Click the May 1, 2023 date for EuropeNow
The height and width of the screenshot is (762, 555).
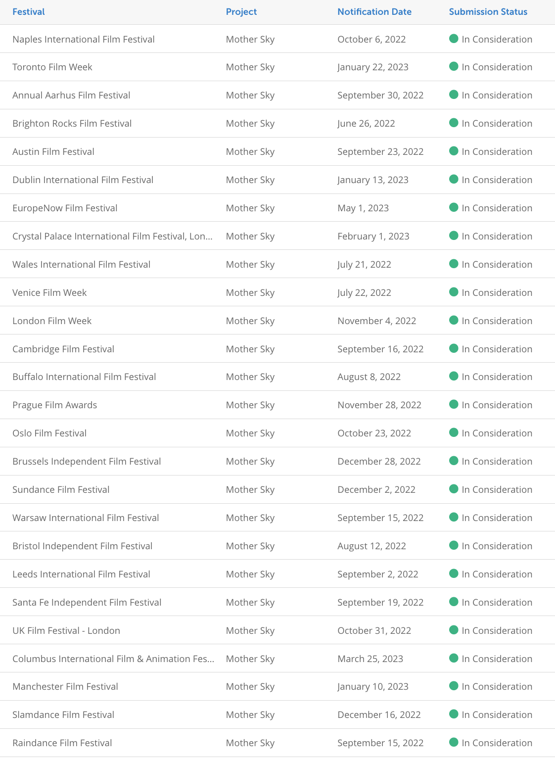coord(363,208)
